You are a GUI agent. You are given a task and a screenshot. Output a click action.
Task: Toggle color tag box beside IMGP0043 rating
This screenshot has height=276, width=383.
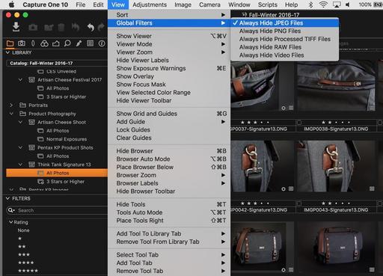pyautogui.click(x=299, y=203)
